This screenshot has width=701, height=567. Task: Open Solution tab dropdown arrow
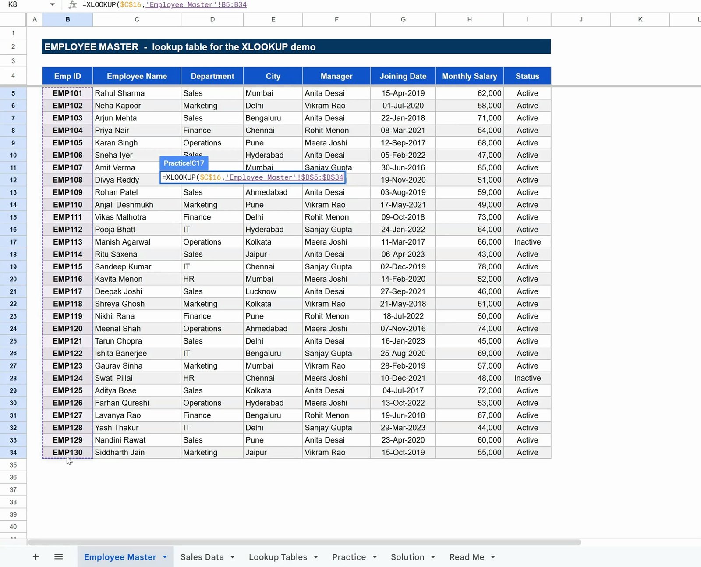[433, 557]
